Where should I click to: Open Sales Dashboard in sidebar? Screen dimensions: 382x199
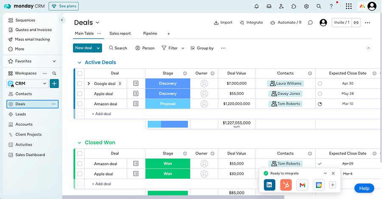(x=30, y=155)
